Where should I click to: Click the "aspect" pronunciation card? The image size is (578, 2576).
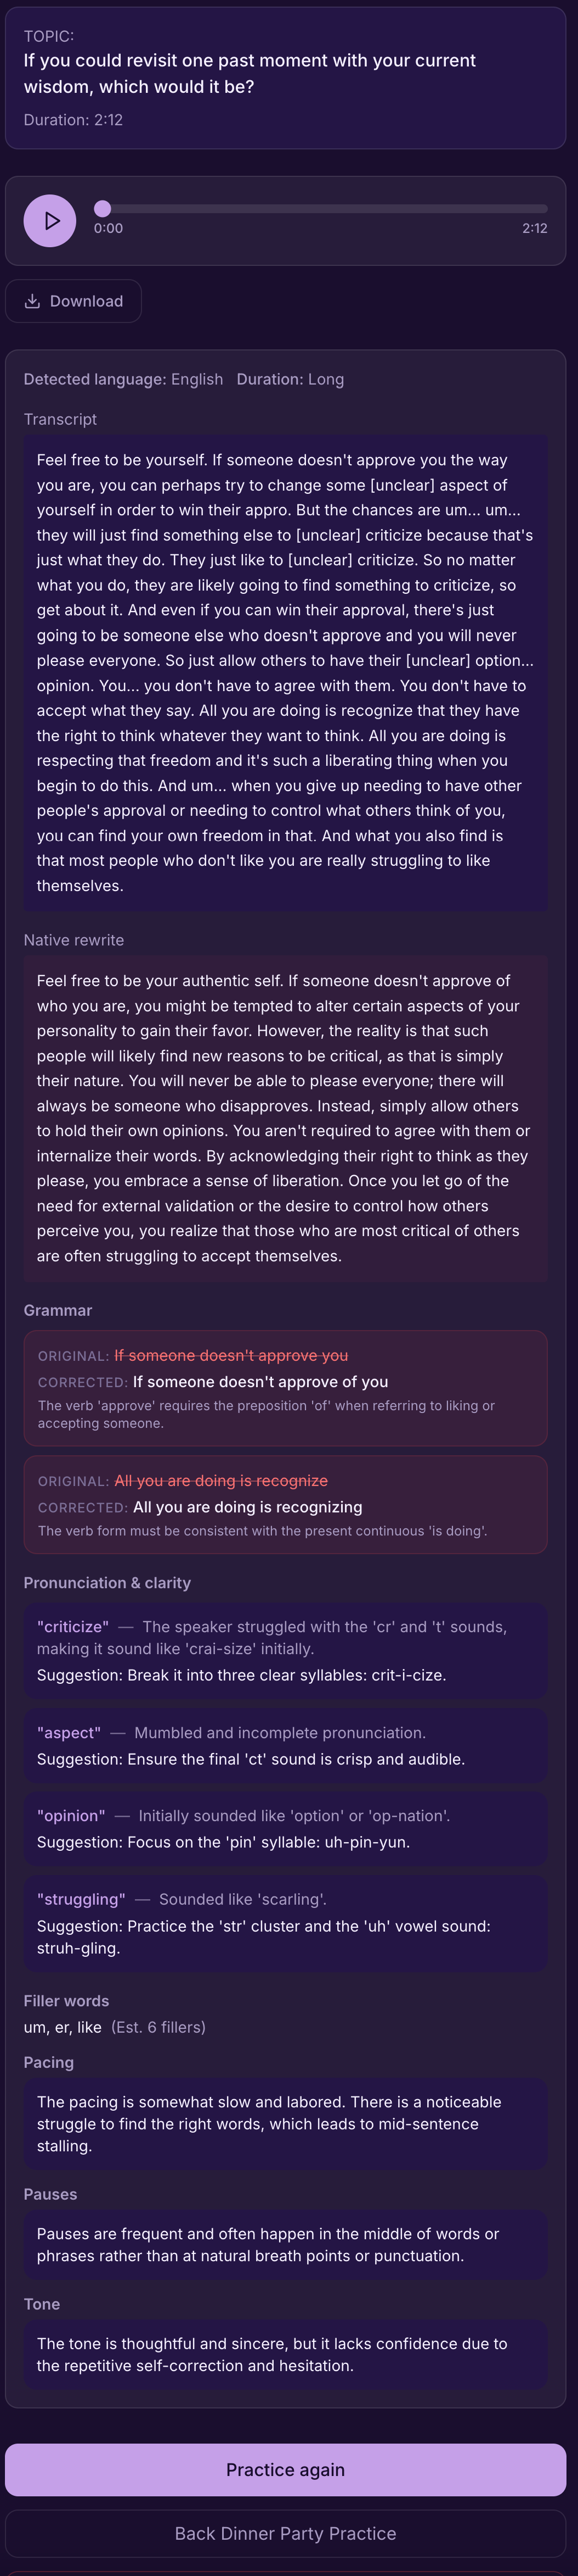click(286, 1745)
